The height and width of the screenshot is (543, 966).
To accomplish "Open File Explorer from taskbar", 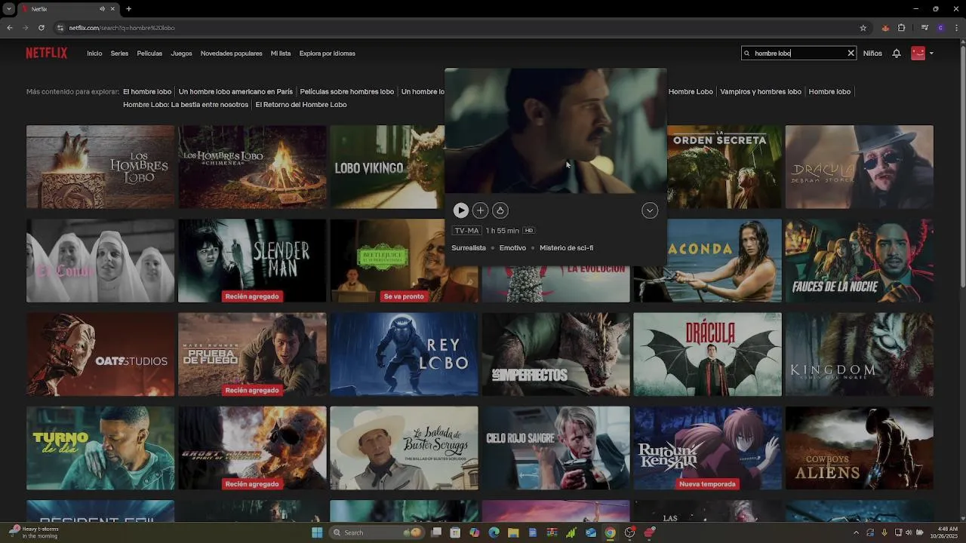I will (x=513, y=532).
